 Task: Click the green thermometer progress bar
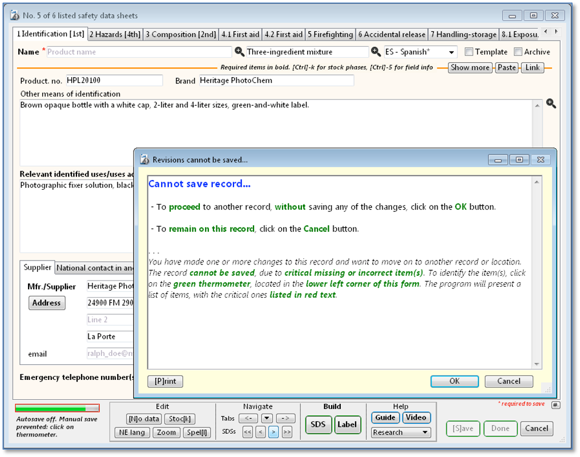[x=57, y=408]
